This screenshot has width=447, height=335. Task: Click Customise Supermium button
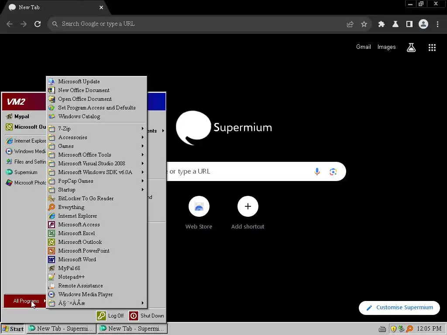coord(399,308)
